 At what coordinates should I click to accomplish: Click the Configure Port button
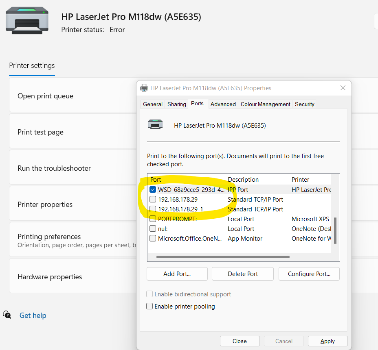[309, 274]
